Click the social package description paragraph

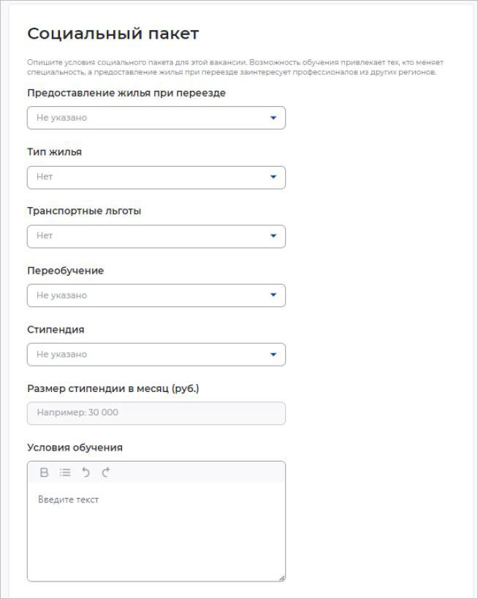click(234, 67)
